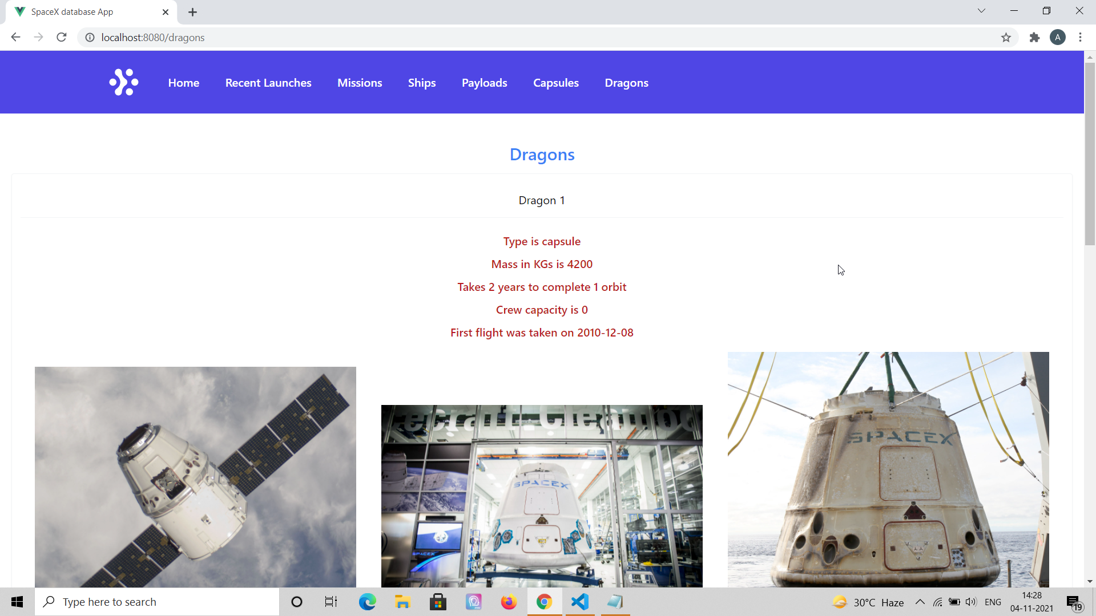Screen dimensions: 1096x616
Task: Open Visual Studio Code from taskbar
Action: 579,602
